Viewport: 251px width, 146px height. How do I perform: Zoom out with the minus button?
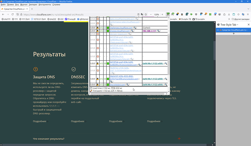(x=151, y=15)
